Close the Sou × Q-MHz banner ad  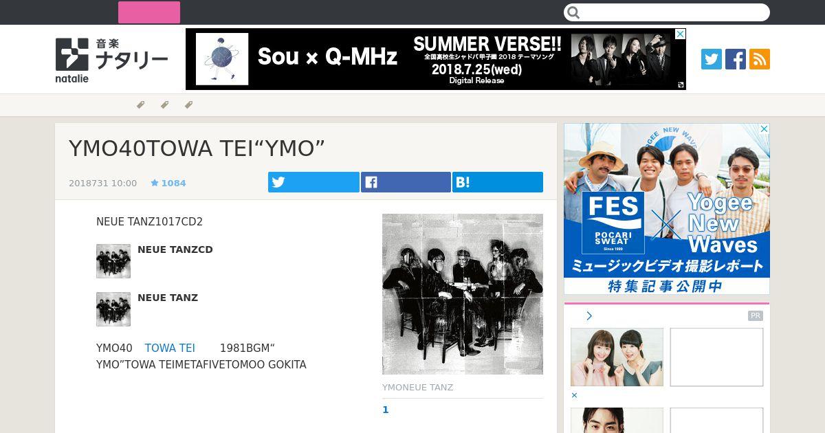click(680, 34)
